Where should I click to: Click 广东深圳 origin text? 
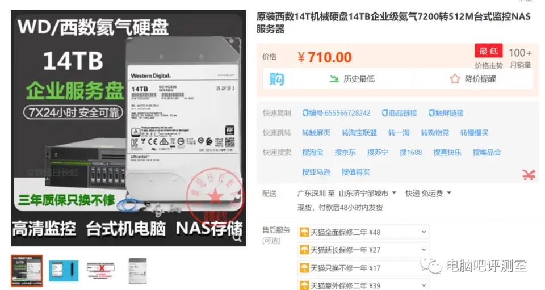coord(312,193)
